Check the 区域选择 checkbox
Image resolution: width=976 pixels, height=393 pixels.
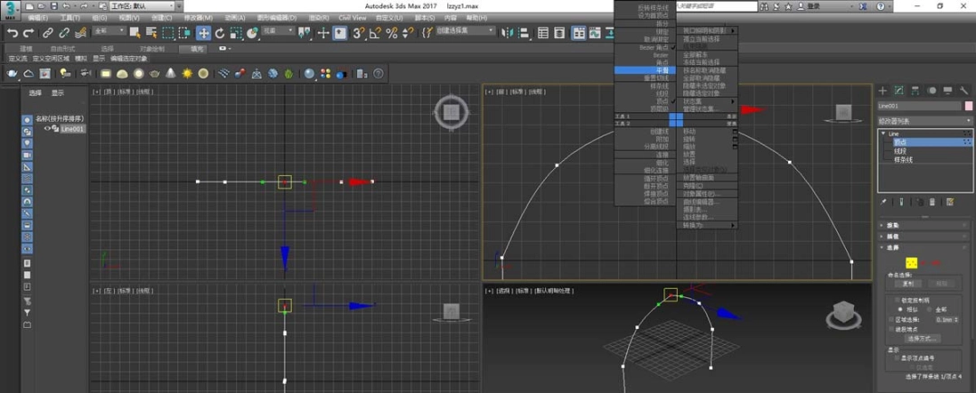click(891, 319)
